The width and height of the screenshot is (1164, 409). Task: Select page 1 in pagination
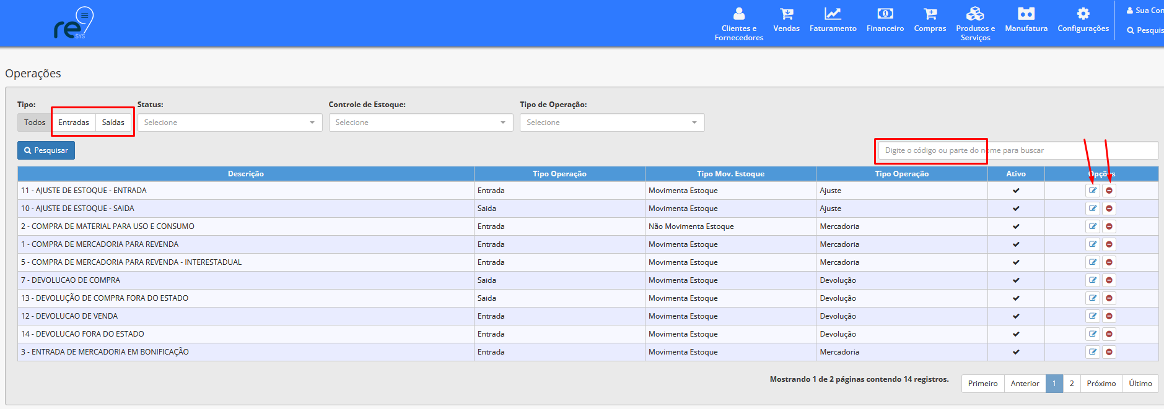coord(1054,384)
